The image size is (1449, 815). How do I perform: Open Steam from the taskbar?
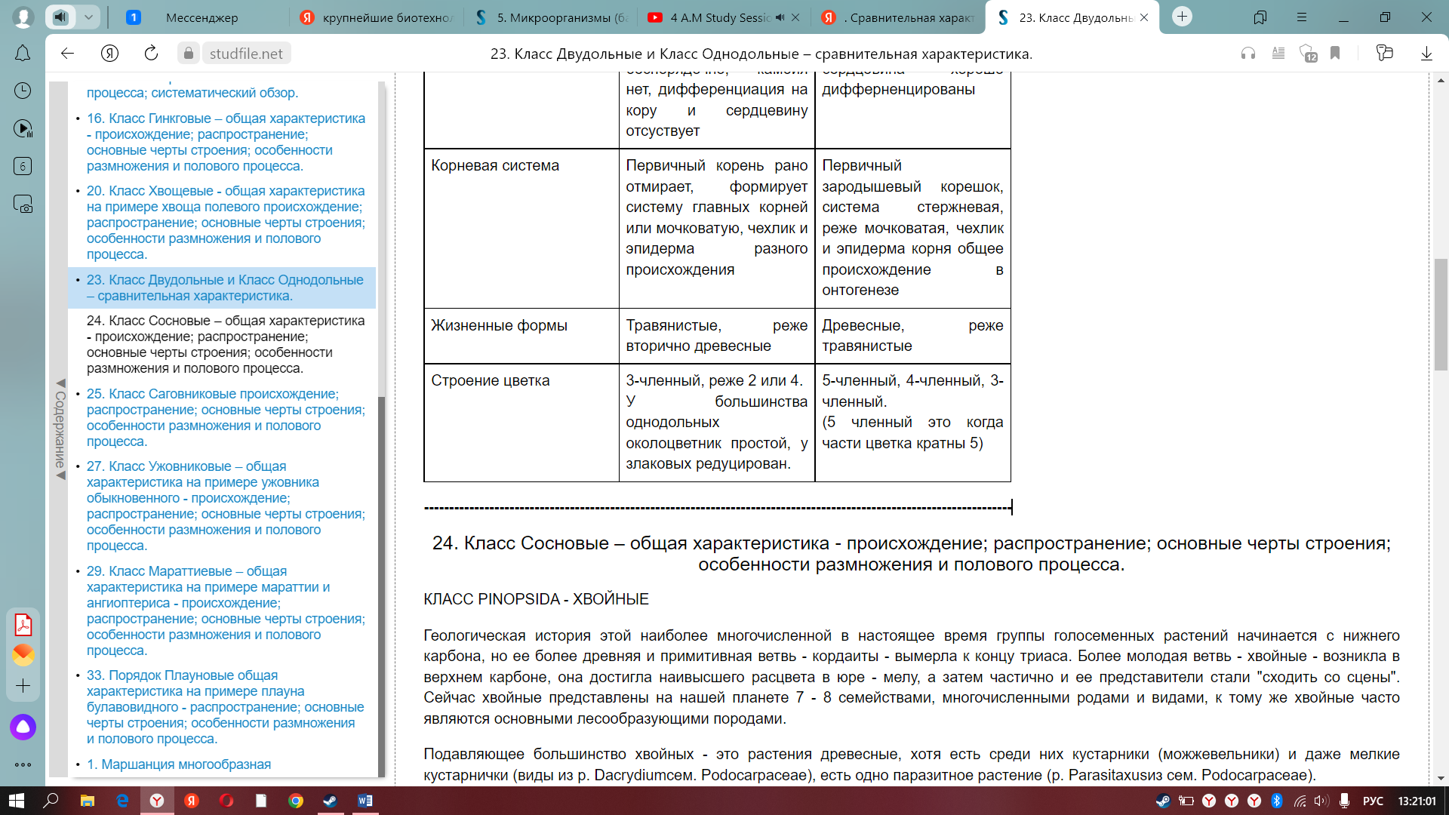click(331, 801)
